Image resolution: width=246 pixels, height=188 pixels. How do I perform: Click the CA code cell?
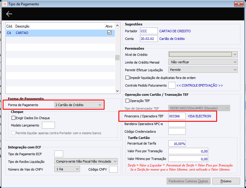pos(9,33)
